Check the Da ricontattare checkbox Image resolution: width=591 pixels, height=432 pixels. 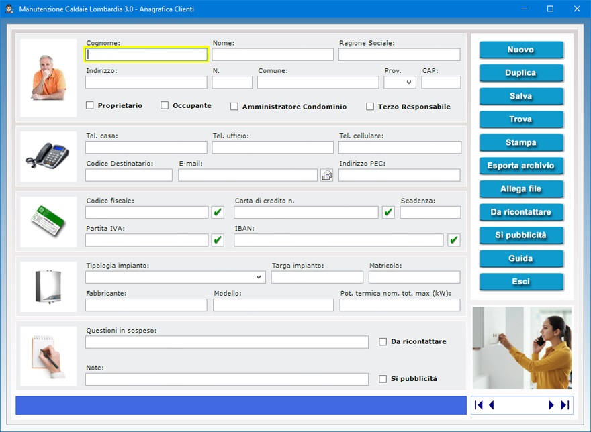pos(383,341)
